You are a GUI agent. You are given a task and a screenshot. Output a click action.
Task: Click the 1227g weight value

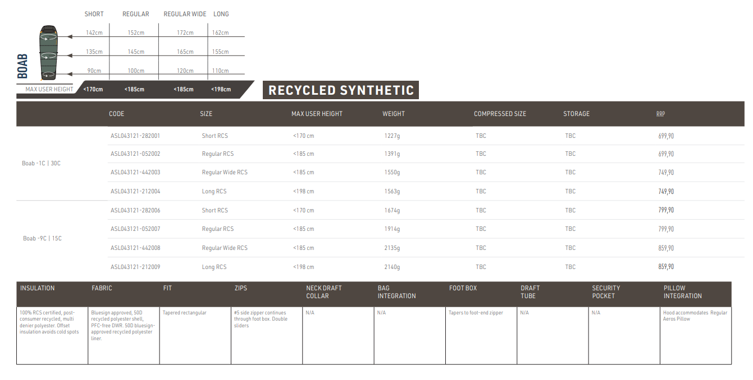point(392,136)
